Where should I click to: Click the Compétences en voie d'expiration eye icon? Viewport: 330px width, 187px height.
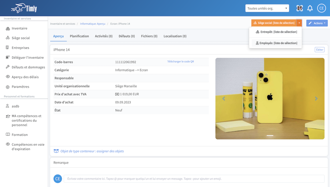8,144
